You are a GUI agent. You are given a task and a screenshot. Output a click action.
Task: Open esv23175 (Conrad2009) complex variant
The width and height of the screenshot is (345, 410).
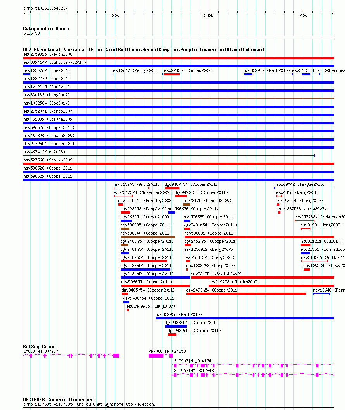tap(186, 204)
